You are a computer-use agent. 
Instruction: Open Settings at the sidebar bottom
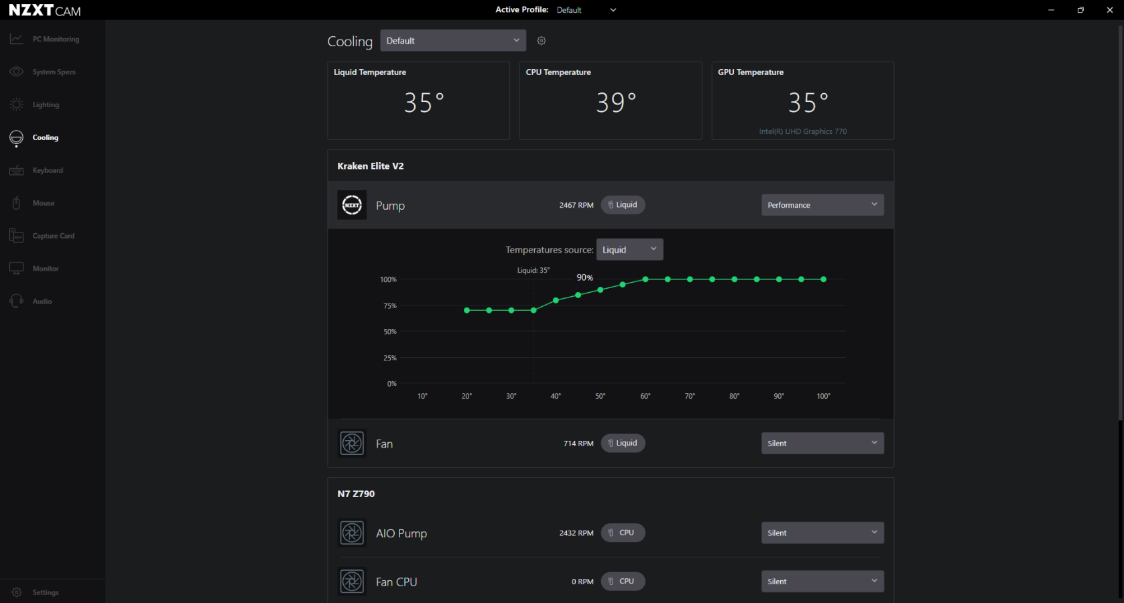click(45, 592)
